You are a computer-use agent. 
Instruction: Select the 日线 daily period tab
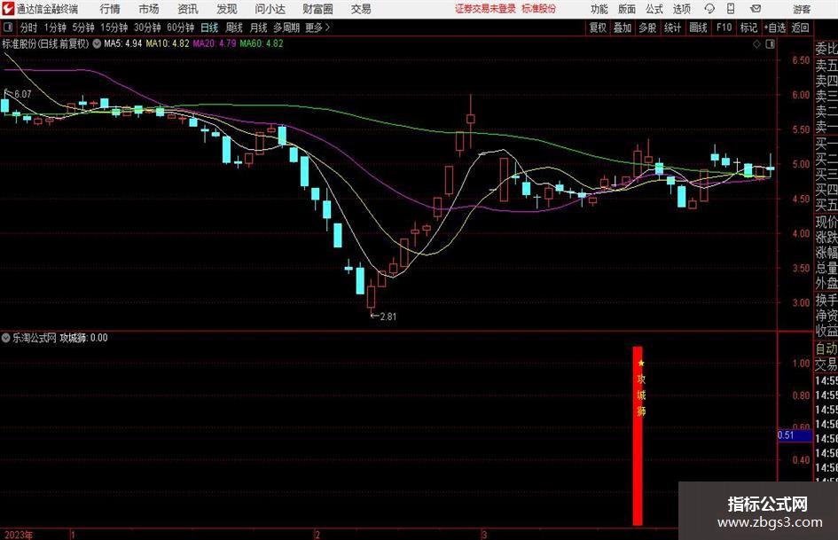pos(209,27)
